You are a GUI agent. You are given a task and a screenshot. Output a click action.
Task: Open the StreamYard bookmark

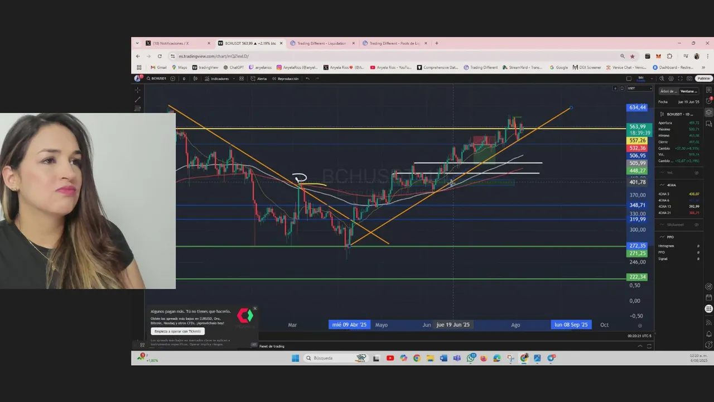coord(522,68)
